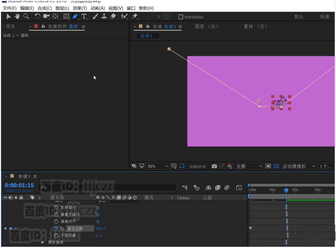Toggle lock on 效果控件 panel
336x248 pixels.
pyautogui.click(x=43, y=26)
